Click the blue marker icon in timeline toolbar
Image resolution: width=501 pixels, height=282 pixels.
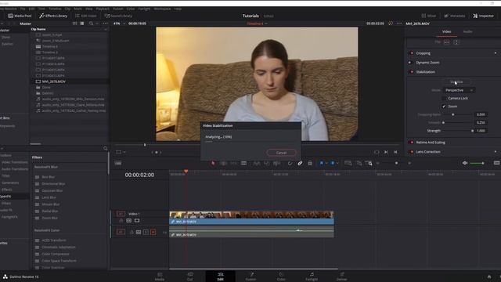[333, 164]
